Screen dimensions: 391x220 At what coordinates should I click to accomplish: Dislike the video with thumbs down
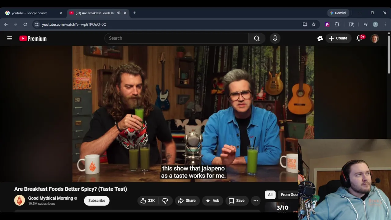point(165,200)
